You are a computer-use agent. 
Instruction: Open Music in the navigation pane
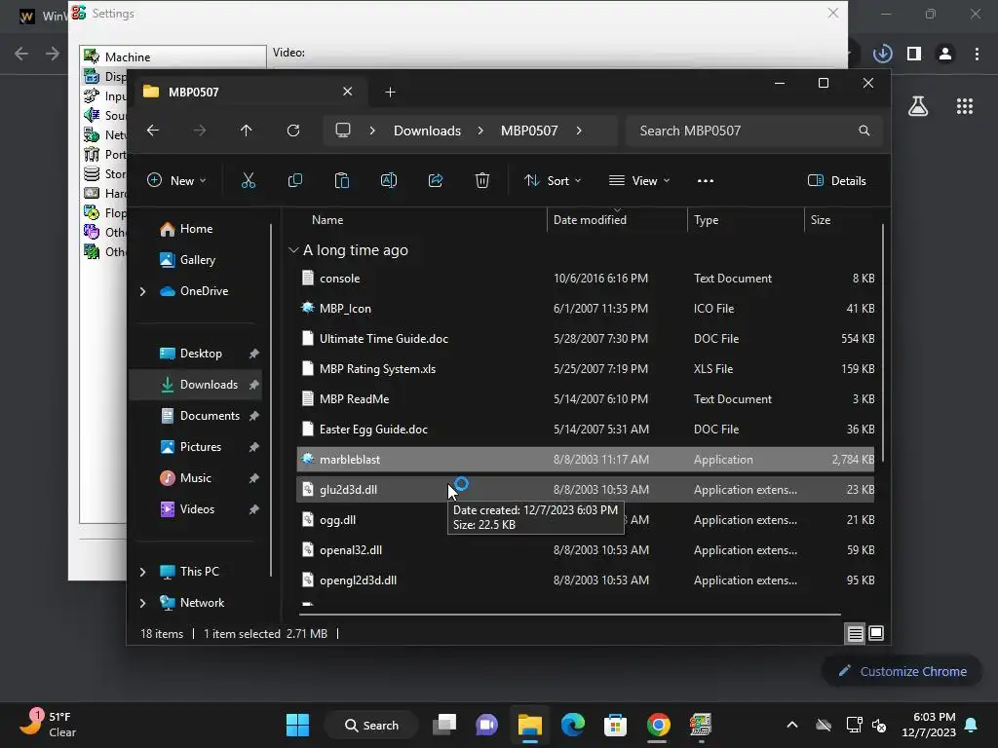[195, 478]
